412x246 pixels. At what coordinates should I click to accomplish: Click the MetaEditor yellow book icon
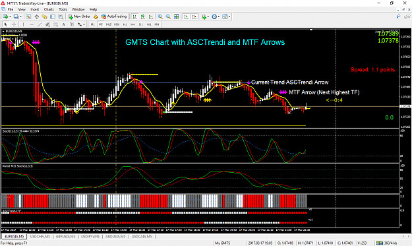(x=96, y=16)
